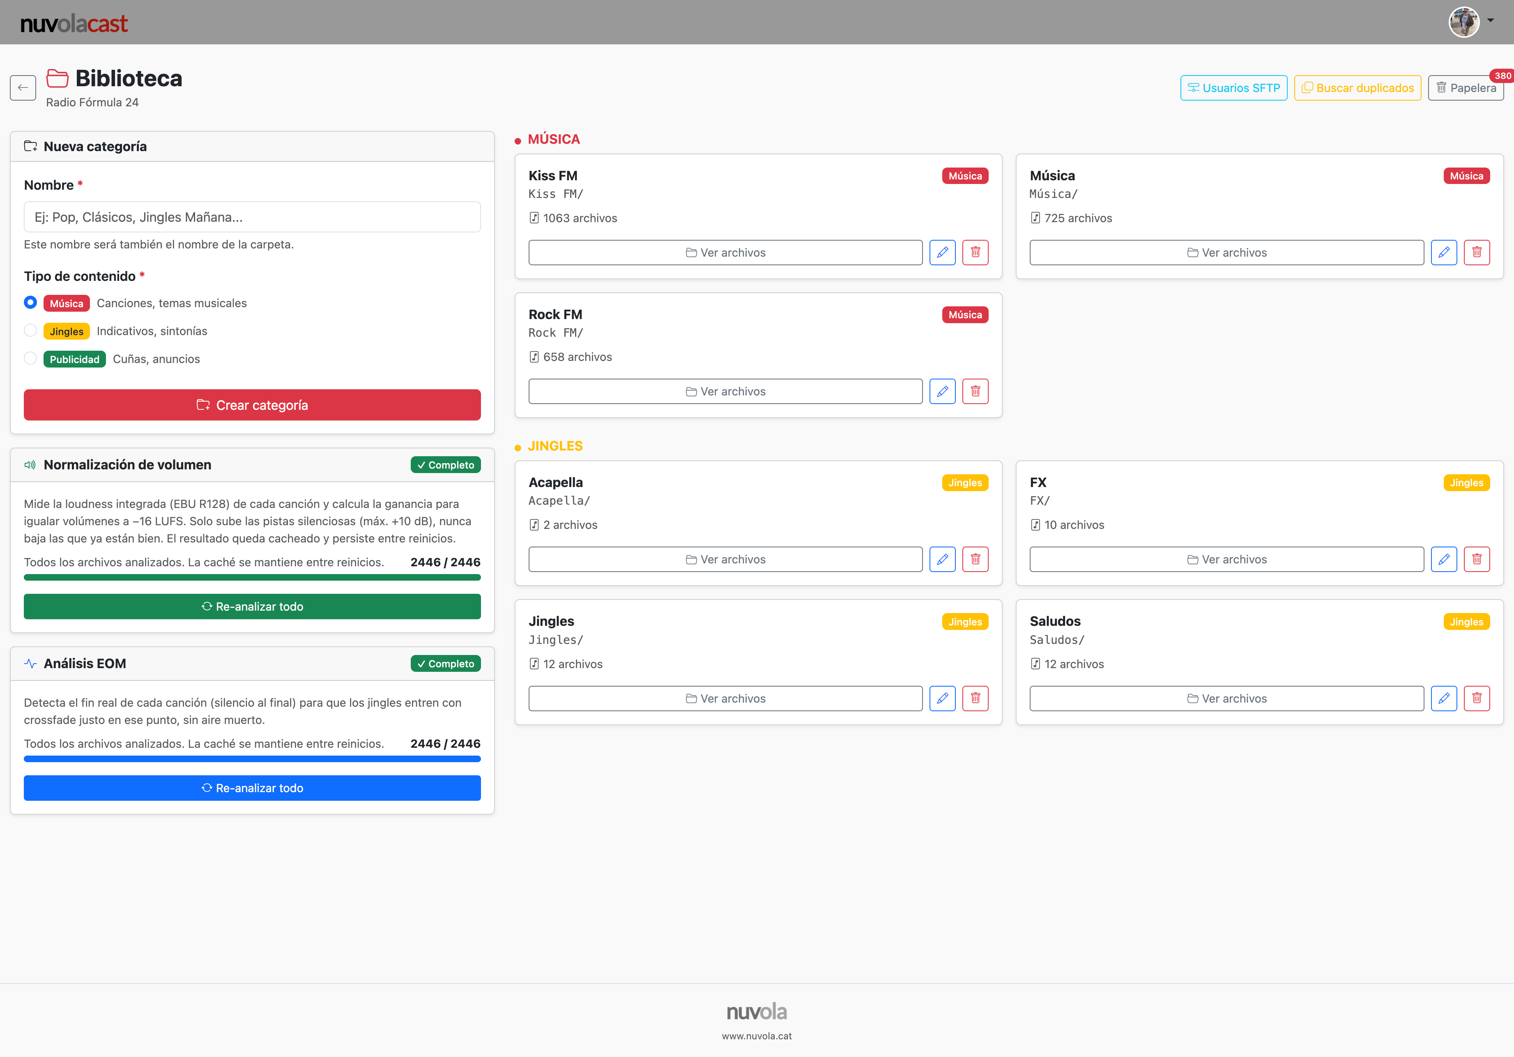Edit the Saludos category pencil icon
Screen dimensions: 1514x1057
click(1443, 698)
